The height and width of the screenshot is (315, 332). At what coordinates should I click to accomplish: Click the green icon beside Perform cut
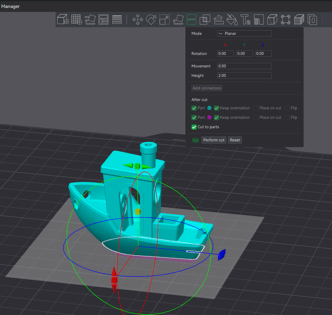(195, 140)
